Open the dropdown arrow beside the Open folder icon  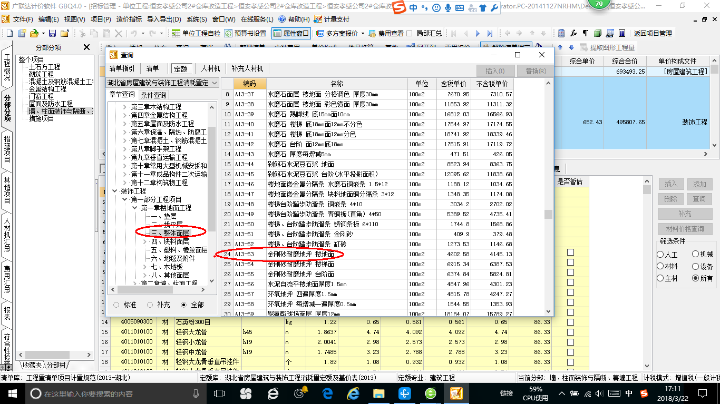pos(43,33)
